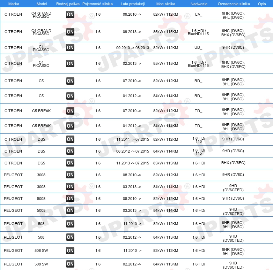This screenshot has height=270, width=273.
Task: Click the Oznaczenie silnika column header
Action: (x=234, y=4)
